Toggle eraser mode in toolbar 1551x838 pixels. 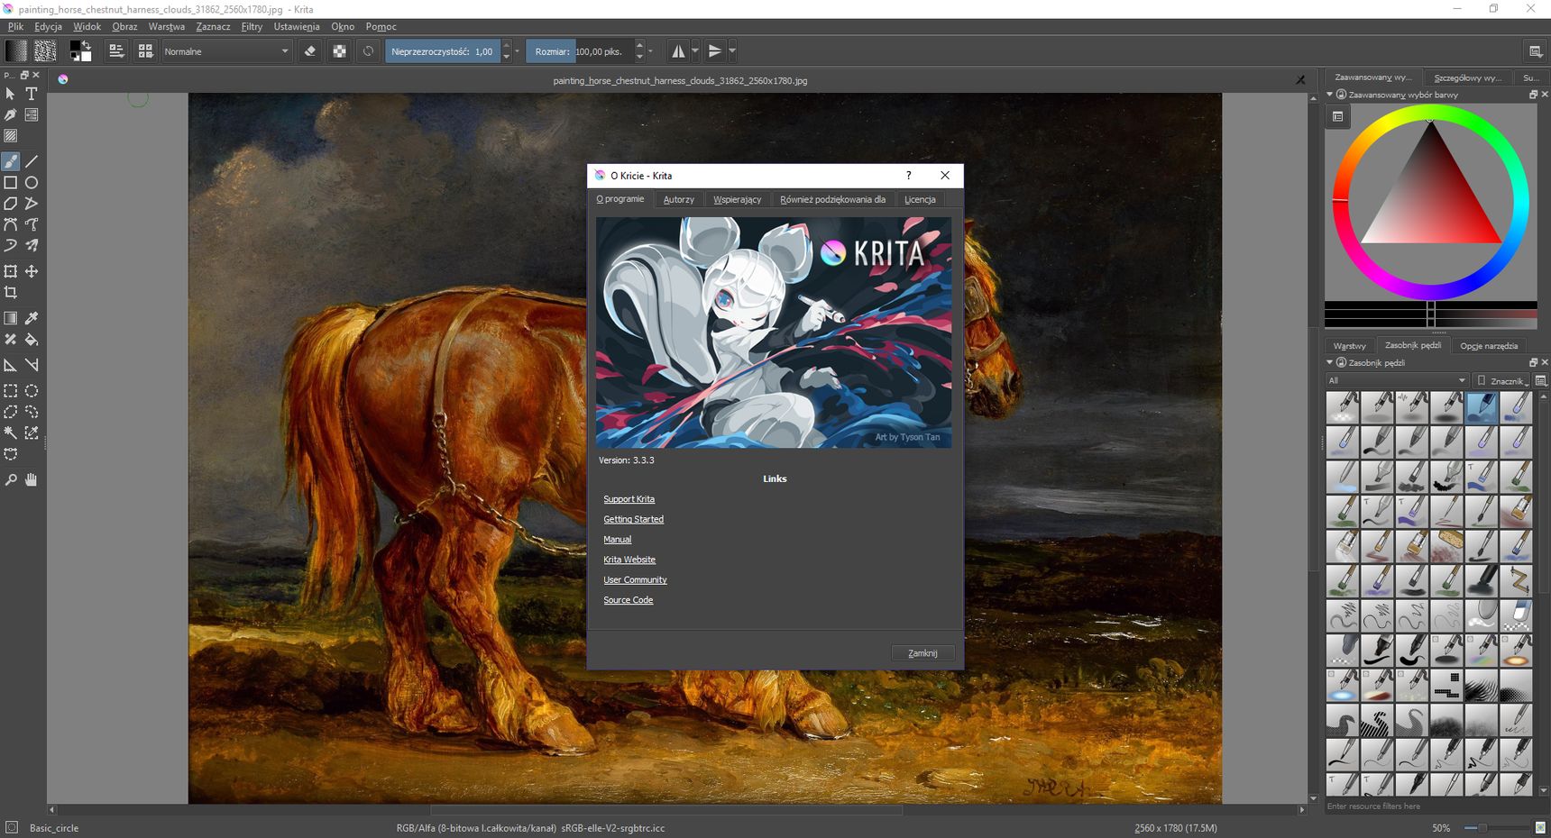[x=310, y=51]
